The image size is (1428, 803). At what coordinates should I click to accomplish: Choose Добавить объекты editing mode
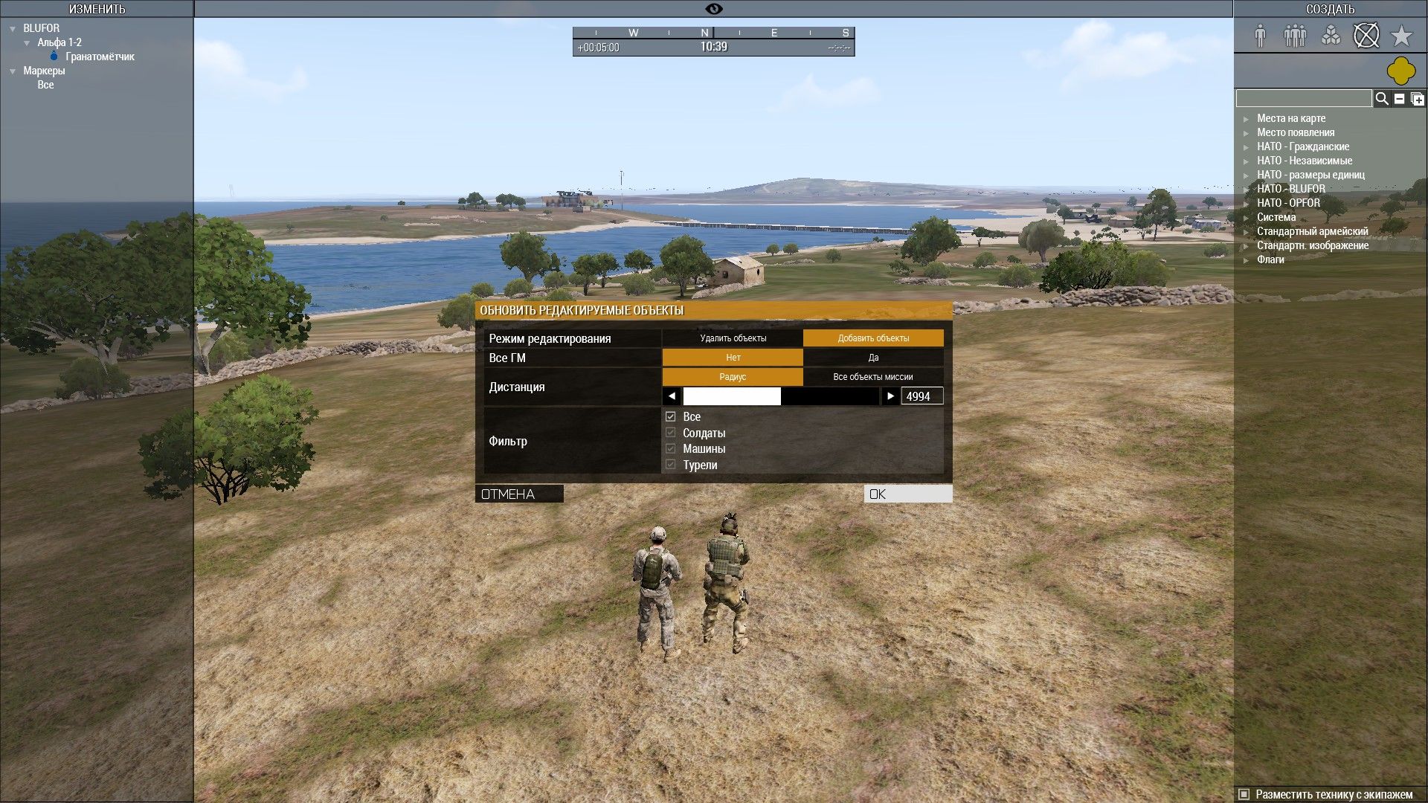pyautogui.click(x=874, y=338)
